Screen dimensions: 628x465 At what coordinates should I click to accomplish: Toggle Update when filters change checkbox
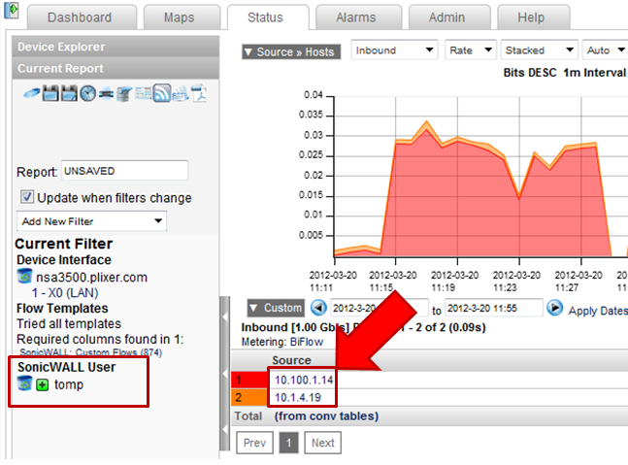(x=26, y=198)
